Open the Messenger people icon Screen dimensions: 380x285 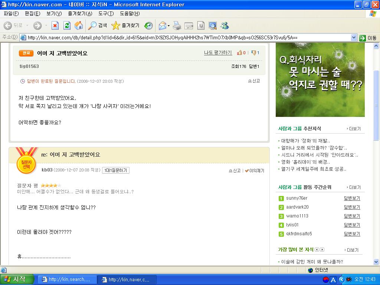point(225,26)
